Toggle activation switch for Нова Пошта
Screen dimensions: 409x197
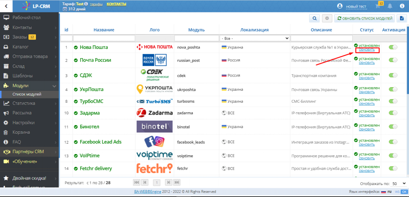393,47
